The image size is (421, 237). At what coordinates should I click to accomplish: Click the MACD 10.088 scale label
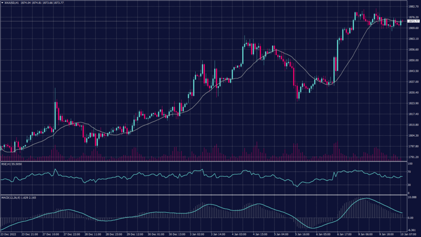coord(412,197)
